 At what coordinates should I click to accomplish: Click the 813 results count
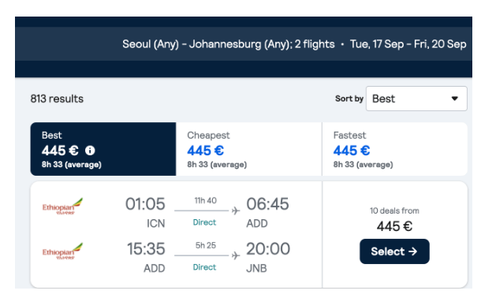[57, 99]
